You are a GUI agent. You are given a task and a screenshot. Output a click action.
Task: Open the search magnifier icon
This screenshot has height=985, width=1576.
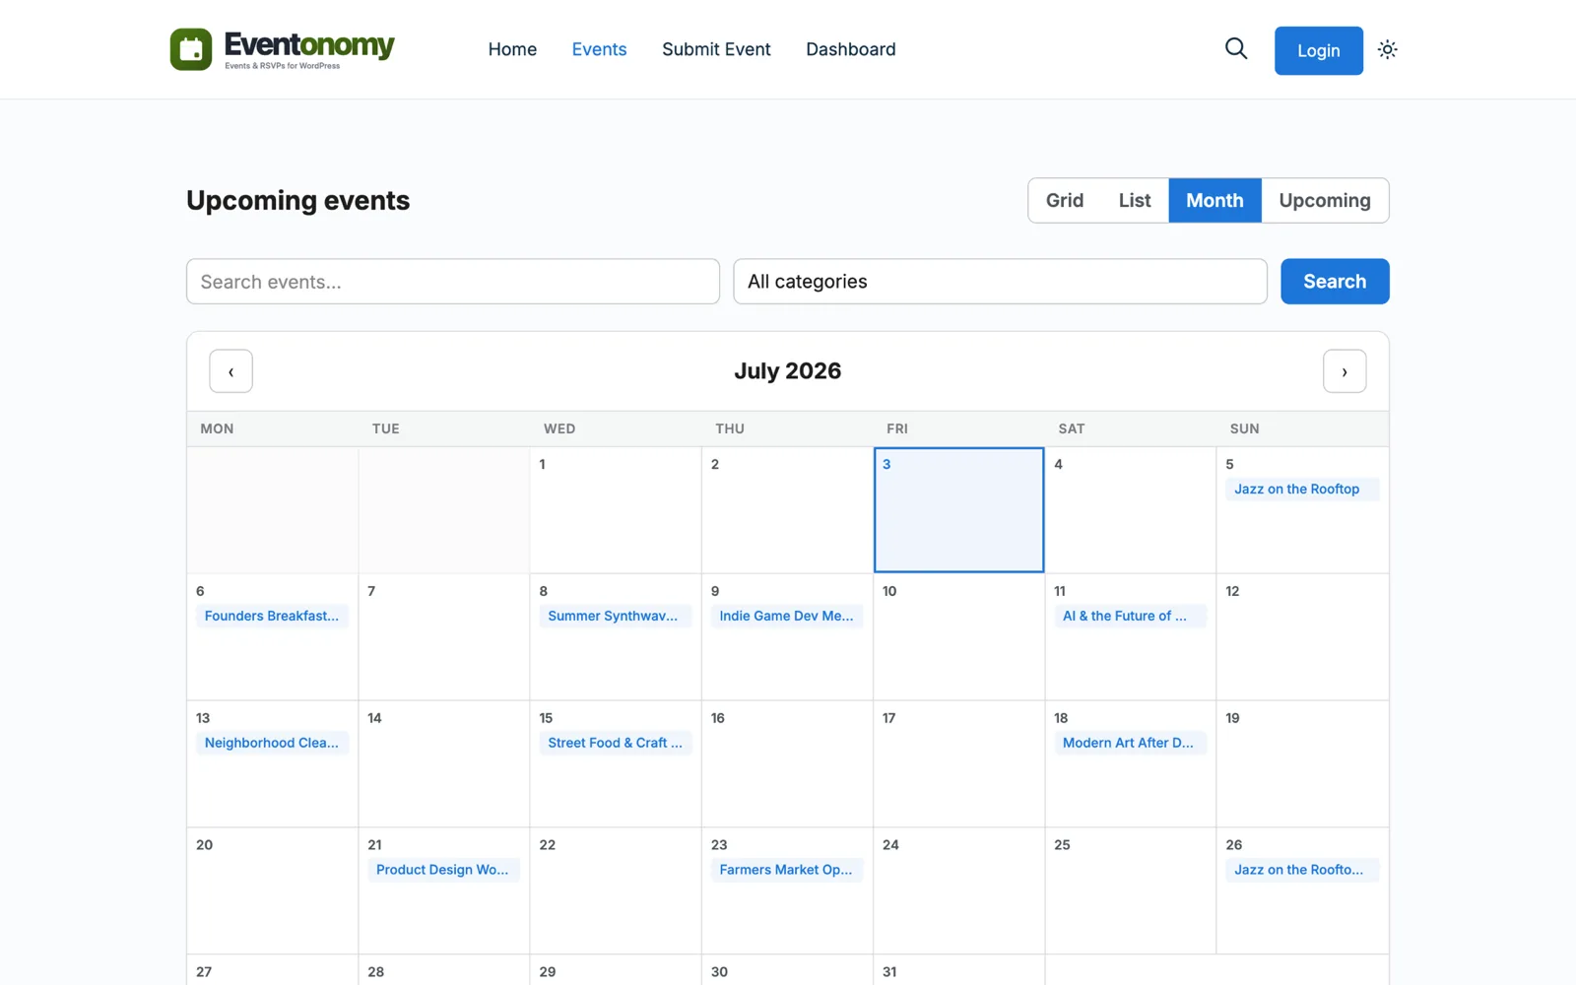click(1236, 48)
